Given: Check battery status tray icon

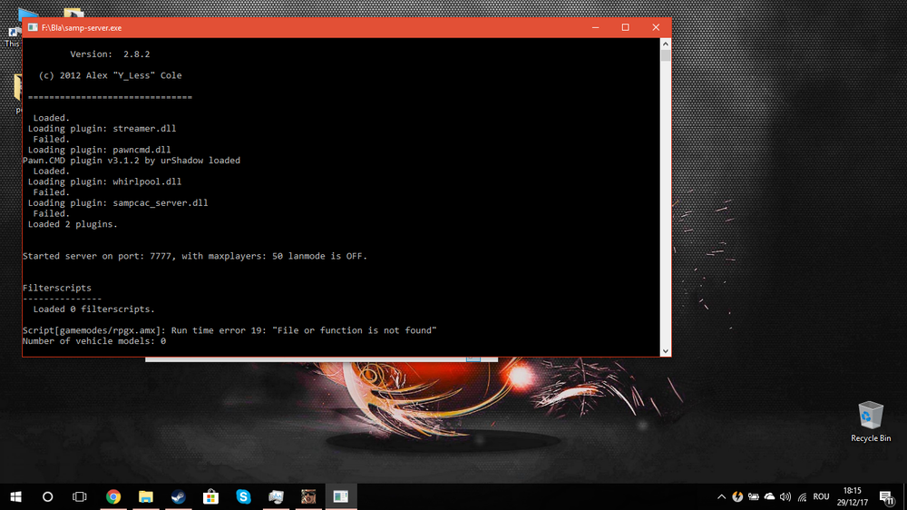Looking at the screenshot, I should pos(753,496).
